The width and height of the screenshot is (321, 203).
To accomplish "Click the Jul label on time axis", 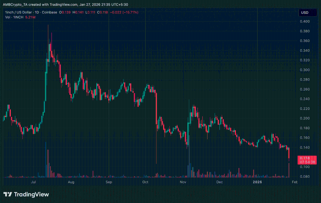I will point(34,183).
